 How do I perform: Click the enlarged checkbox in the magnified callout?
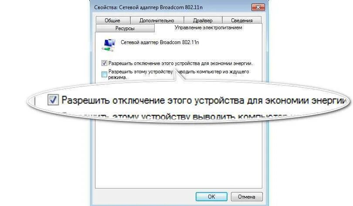point(53,100)
